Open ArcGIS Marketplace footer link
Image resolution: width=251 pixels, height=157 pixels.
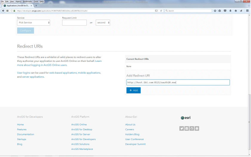(x=82, y=149)
